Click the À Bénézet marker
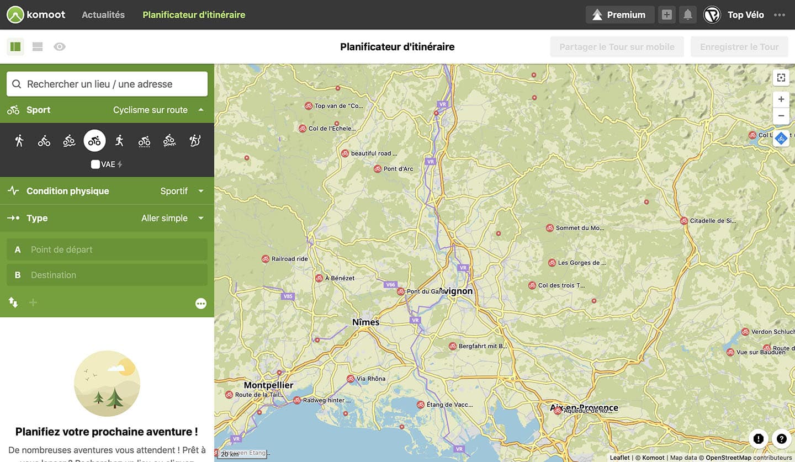This screenshot has width=795, height=462. [319, 278]
